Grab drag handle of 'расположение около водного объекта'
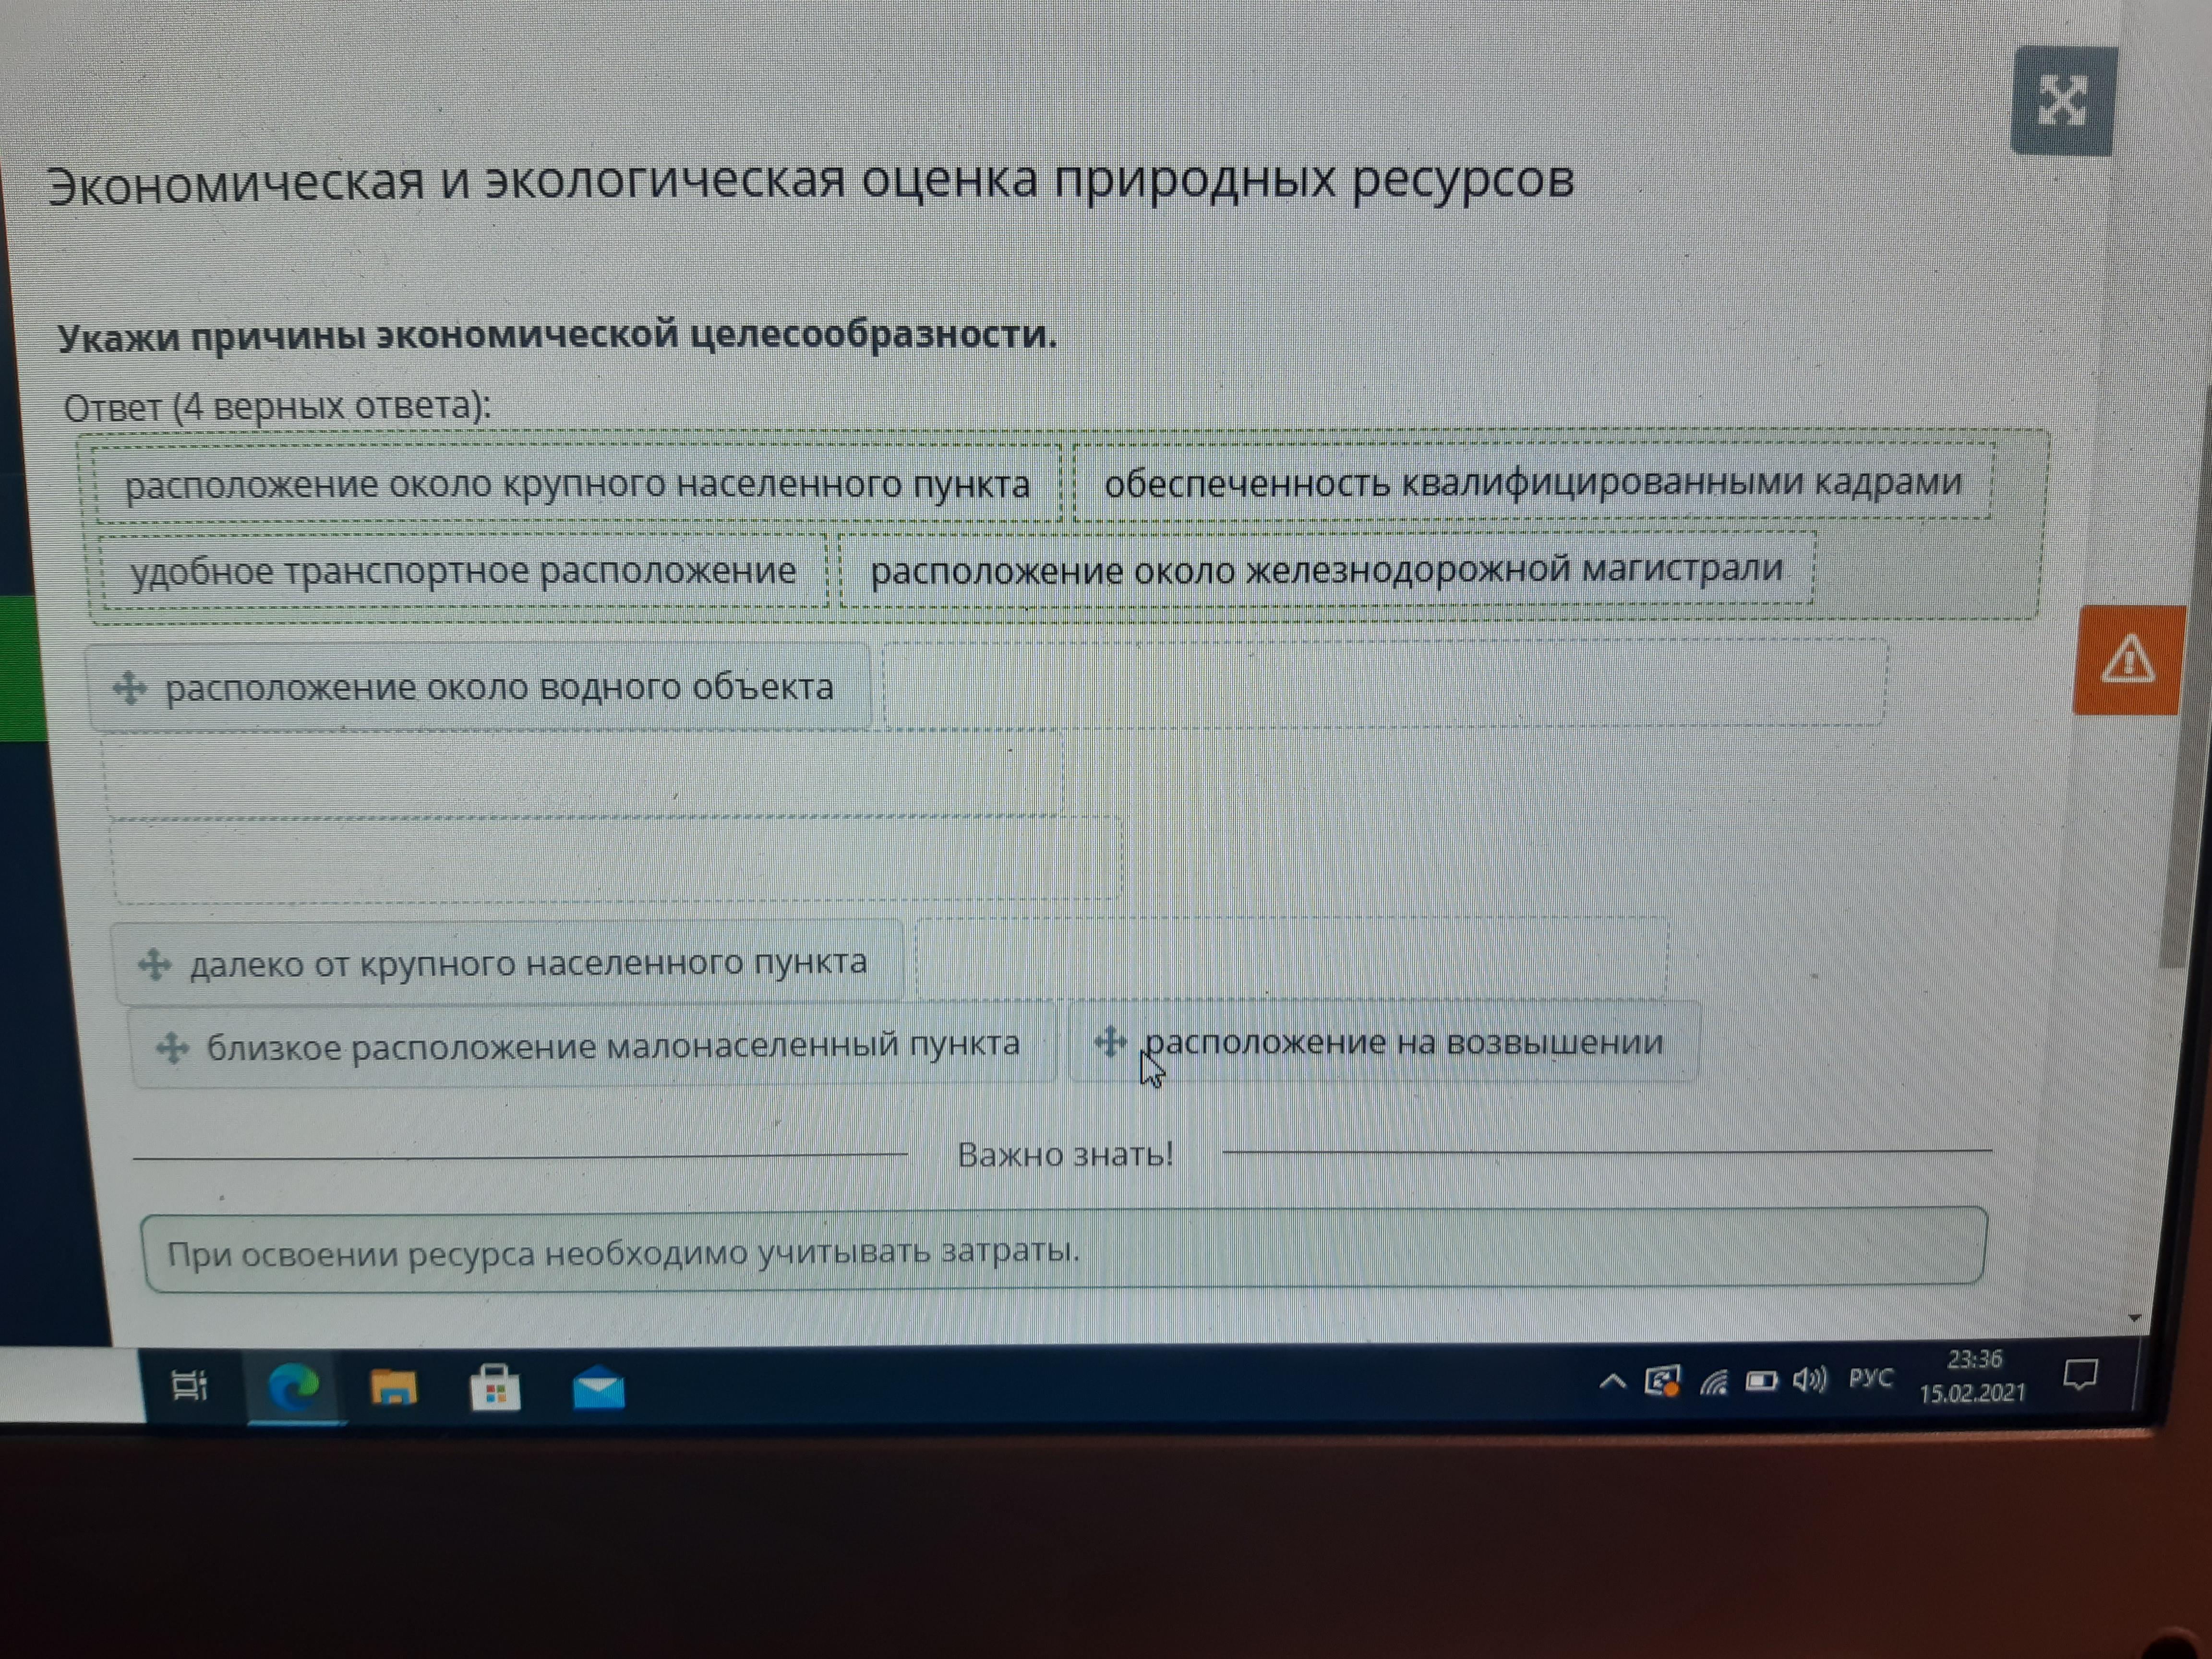This screenshot has width=2212, height=1659. (129, 688)
